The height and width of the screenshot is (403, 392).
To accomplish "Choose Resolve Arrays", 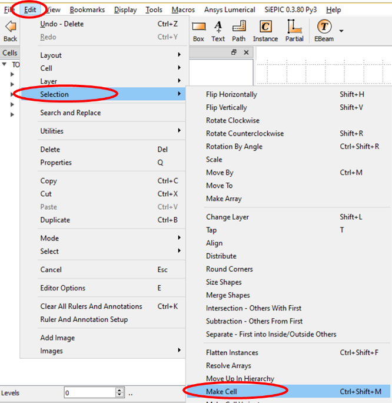I will point(288,366).
